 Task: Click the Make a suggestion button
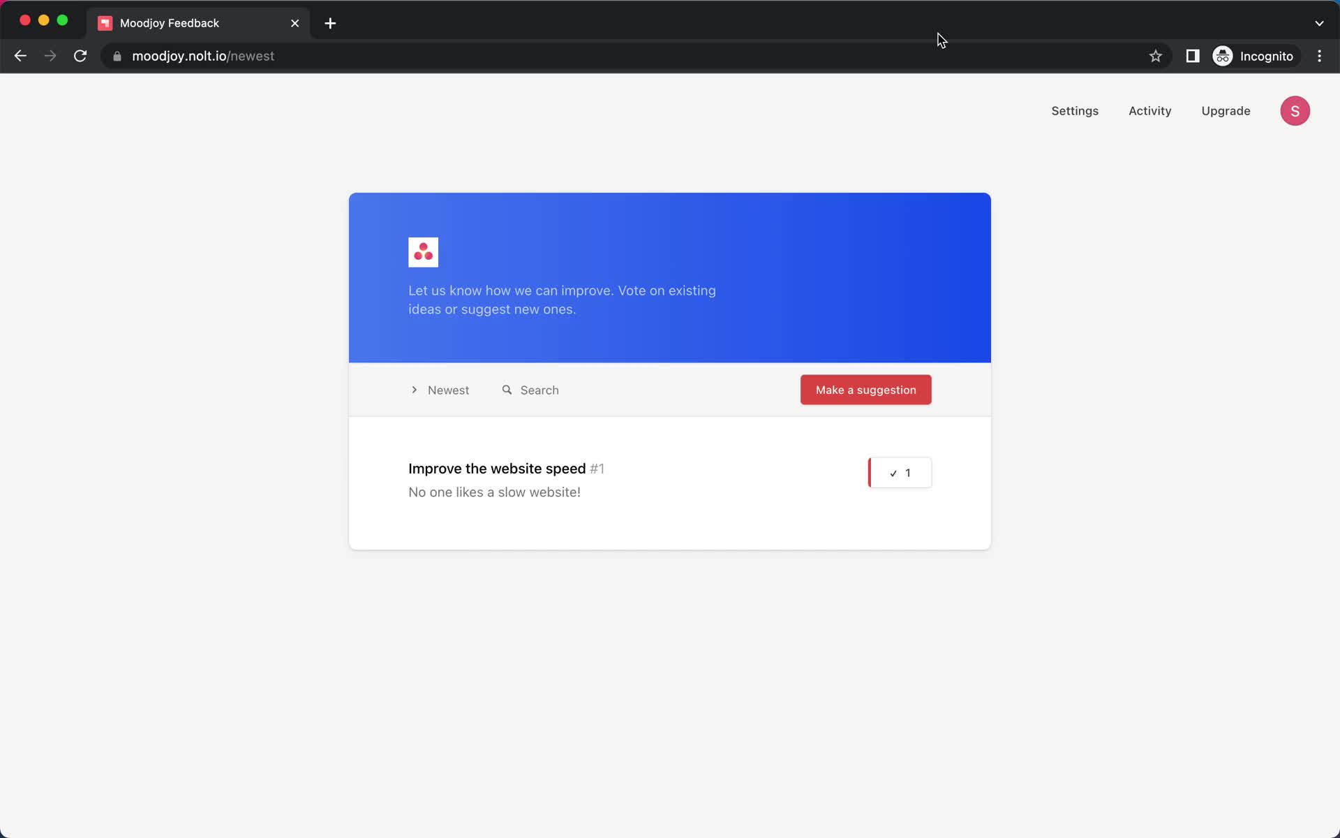pyautogui.click(x=865, y=389)
